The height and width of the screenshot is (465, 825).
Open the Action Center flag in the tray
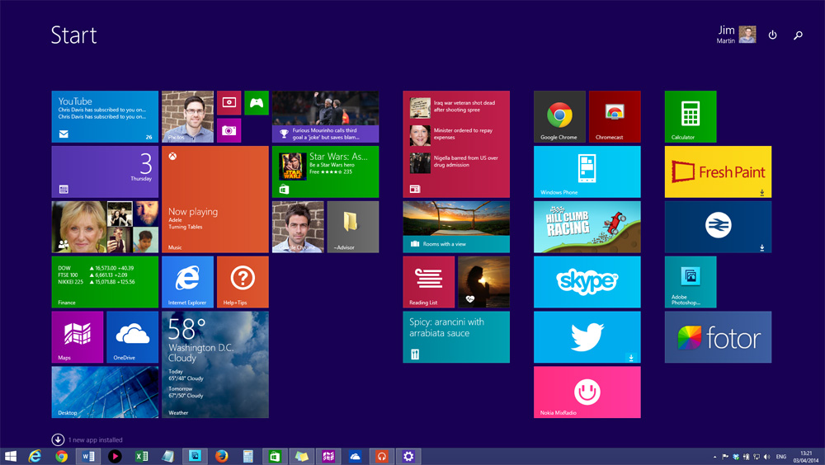click(x=725, y=457)
